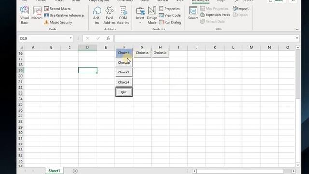Screen dimensions: 309x174
Task: Click the Insert Function fx icon
Action: point(108,38)
